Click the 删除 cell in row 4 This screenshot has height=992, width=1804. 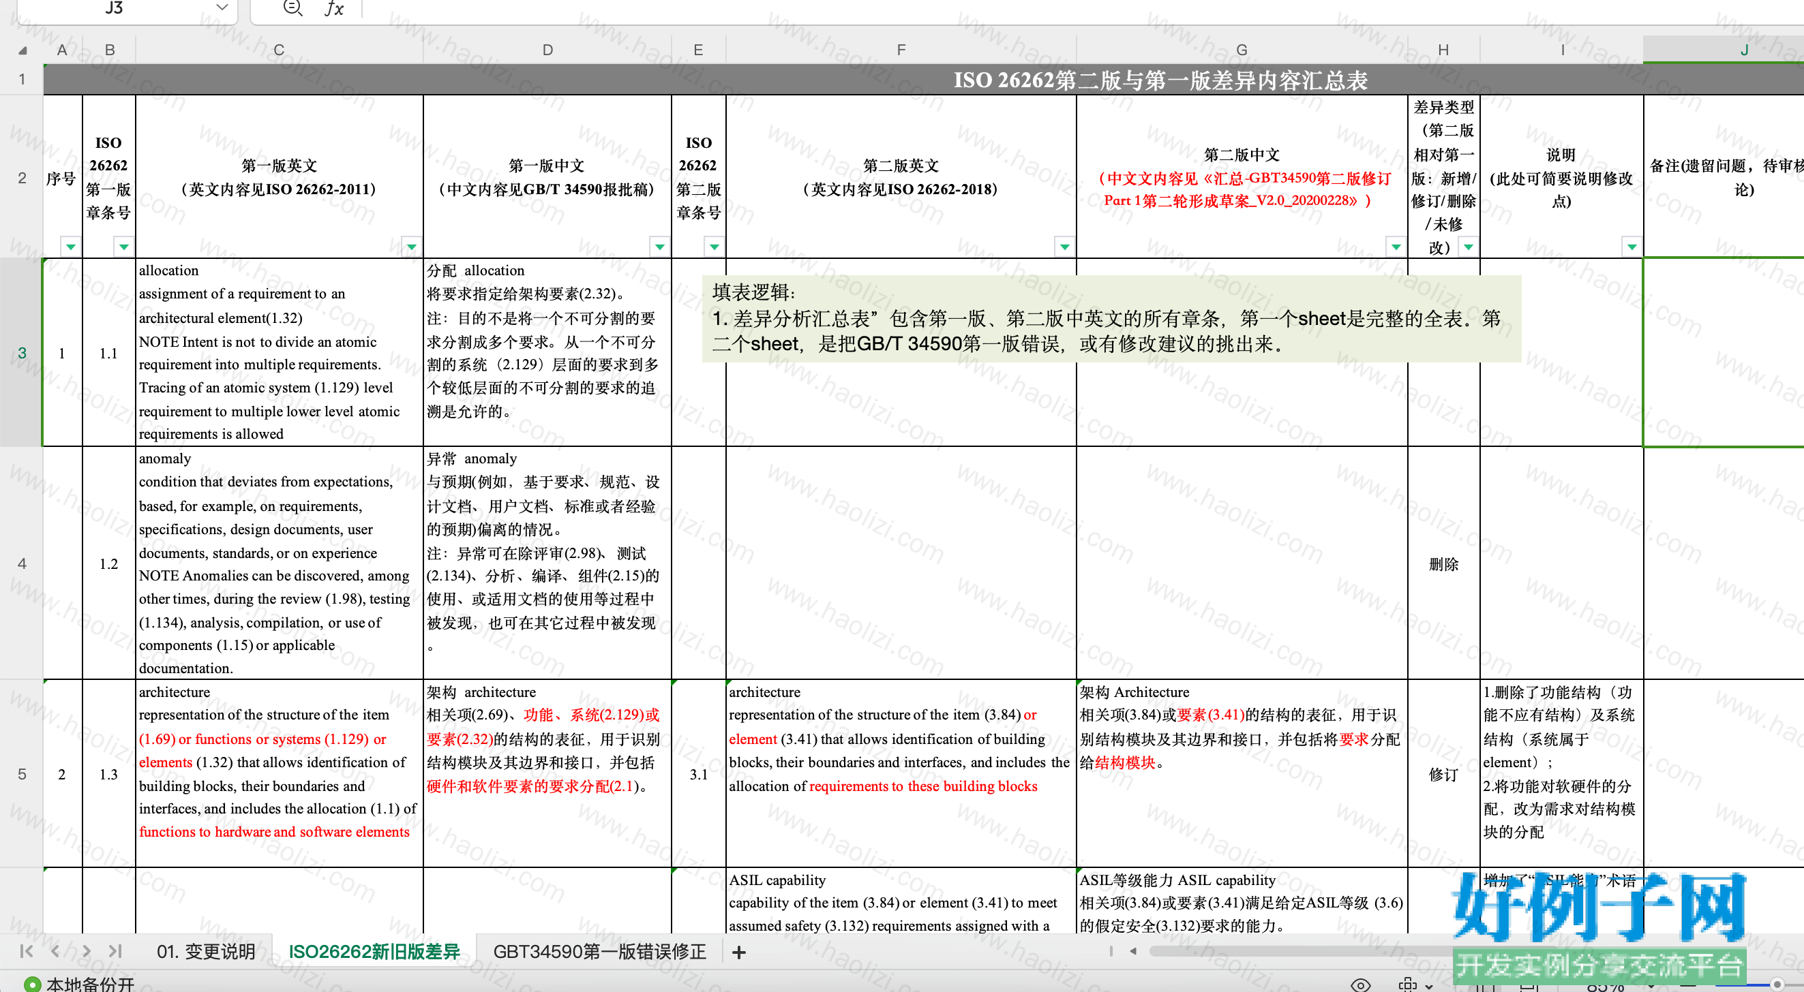tap(1443, 564)
